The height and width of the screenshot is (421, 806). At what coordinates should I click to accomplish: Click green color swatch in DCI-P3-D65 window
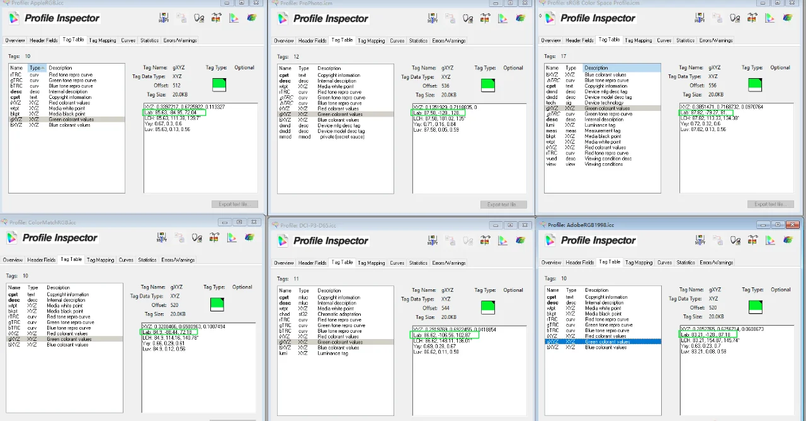[487, 307]
